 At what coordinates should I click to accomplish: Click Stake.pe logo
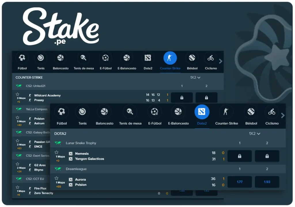[x=61, y=26]
